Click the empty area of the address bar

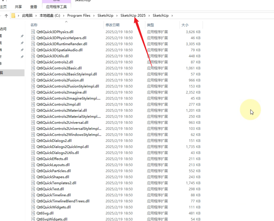[224, 16]
